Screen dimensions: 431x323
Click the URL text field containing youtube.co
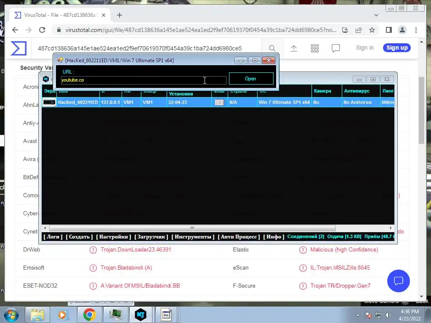click(144, 80)
